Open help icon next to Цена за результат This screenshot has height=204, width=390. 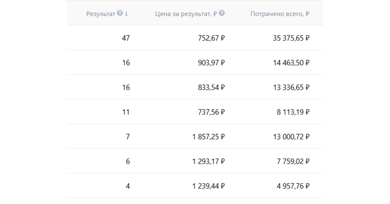point(221,13)
